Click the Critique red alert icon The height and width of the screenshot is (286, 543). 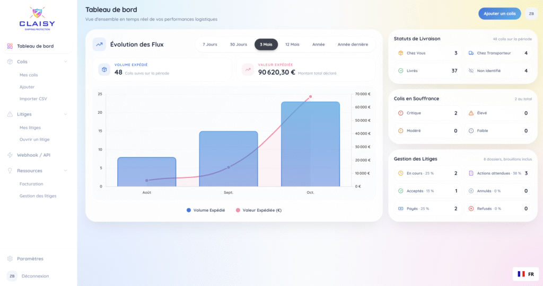tap(401, 113)
